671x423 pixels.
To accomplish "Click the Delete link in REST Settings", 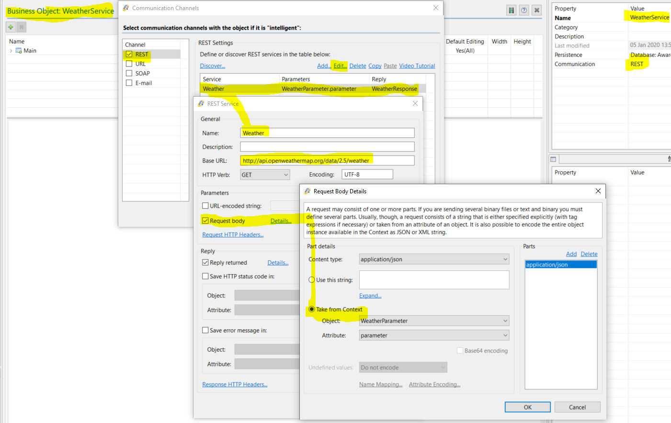I will [x=358, y=66].
